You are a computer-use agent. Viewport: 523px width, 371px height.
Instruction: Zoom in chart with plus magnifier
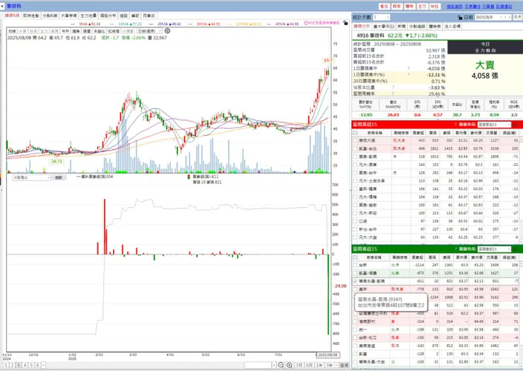click(x=290, y=365)
